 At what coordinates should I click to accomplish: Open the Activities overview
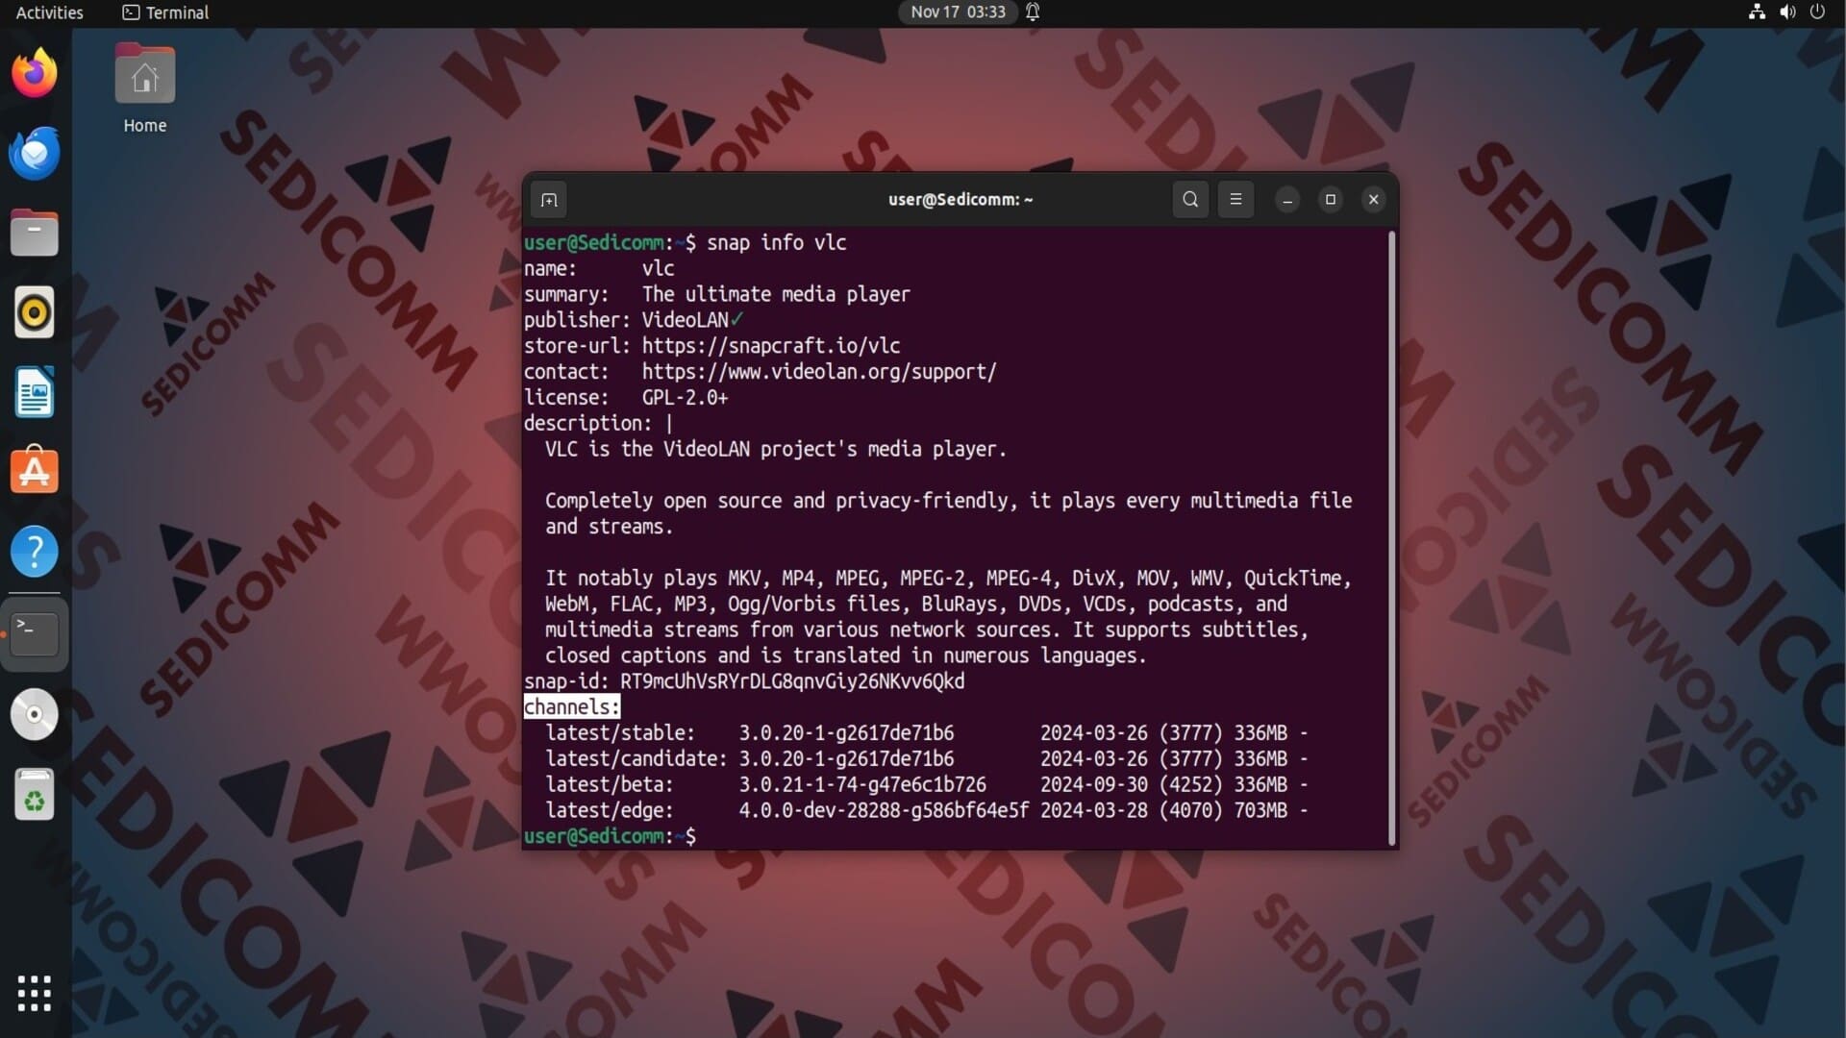coord(50,12)
